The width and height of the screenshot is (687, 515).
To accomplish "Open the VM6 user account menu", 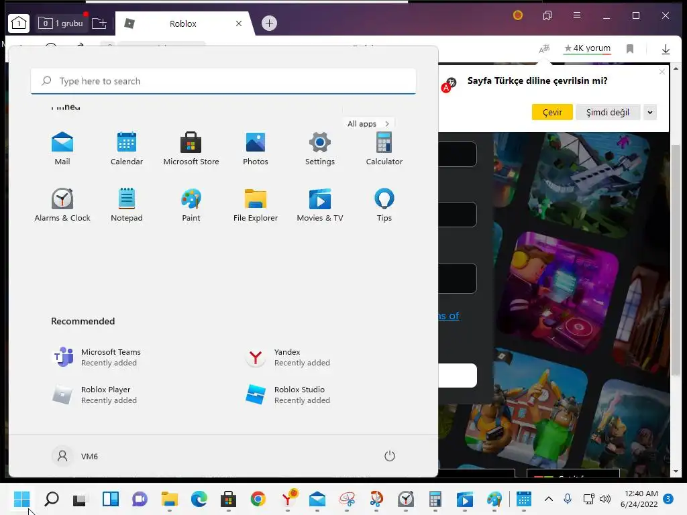I will coord(75,456).
